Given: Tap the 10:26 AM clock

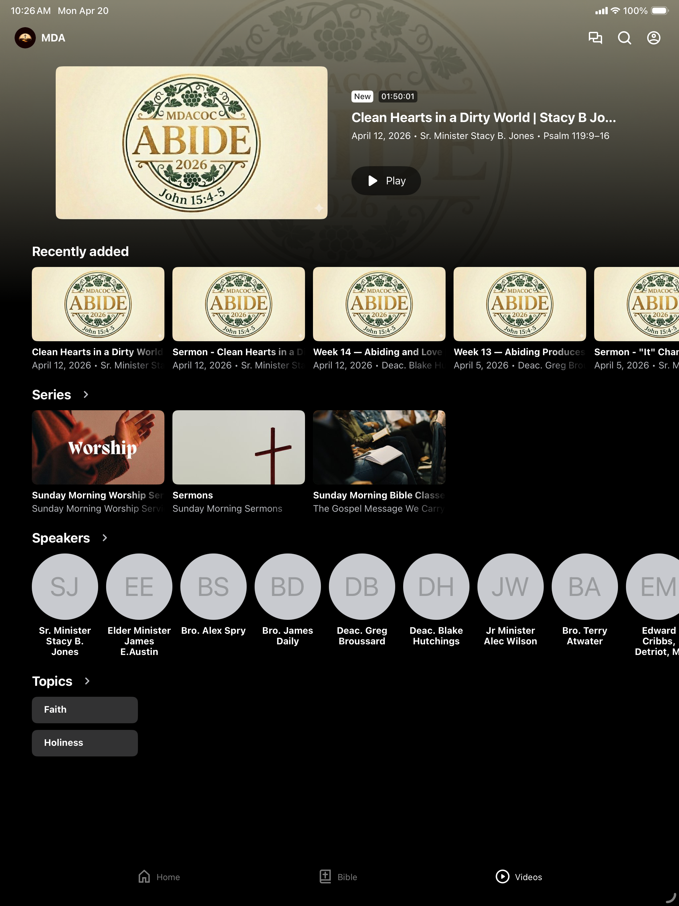Looking at the screenshot, I should [x=31, y=11].
